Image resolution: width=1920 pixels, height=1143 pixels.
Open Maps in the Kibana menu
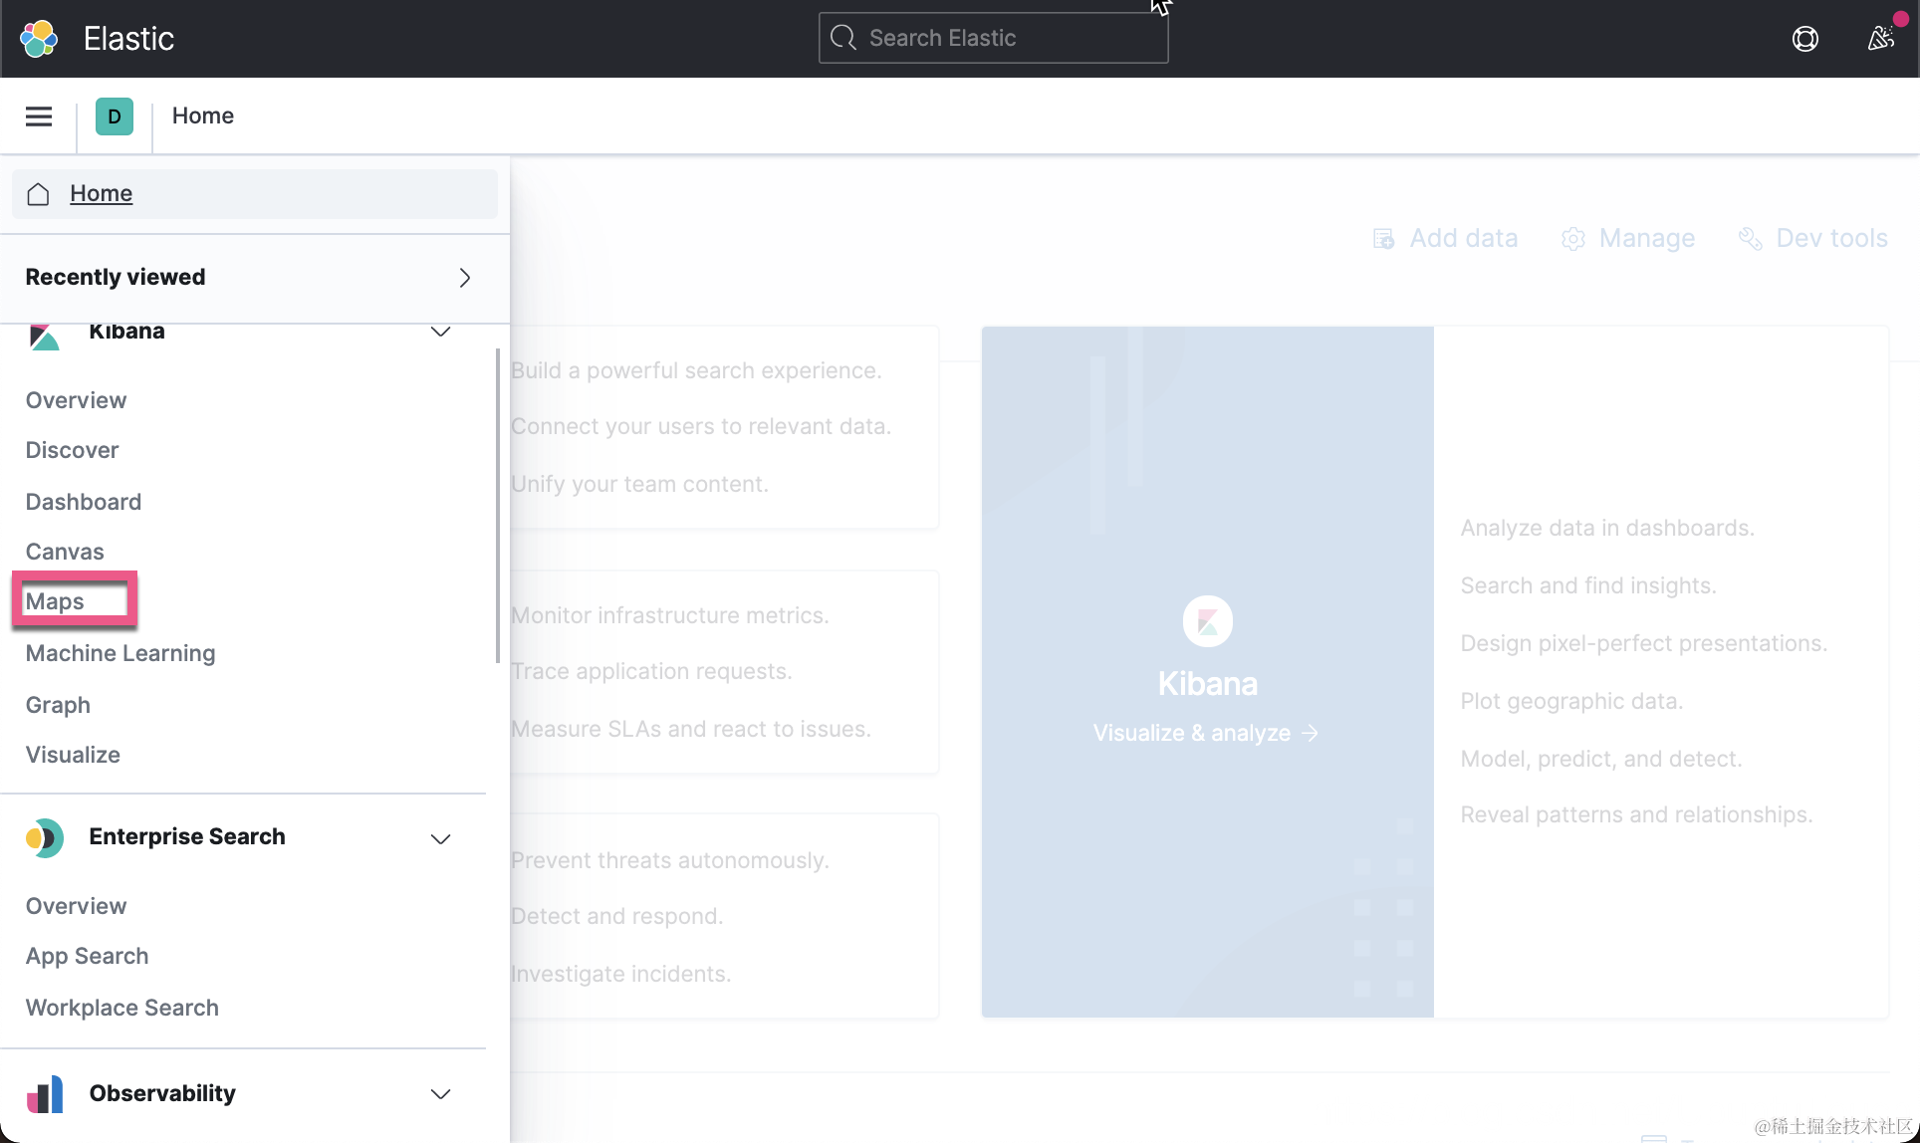[55, 601]
